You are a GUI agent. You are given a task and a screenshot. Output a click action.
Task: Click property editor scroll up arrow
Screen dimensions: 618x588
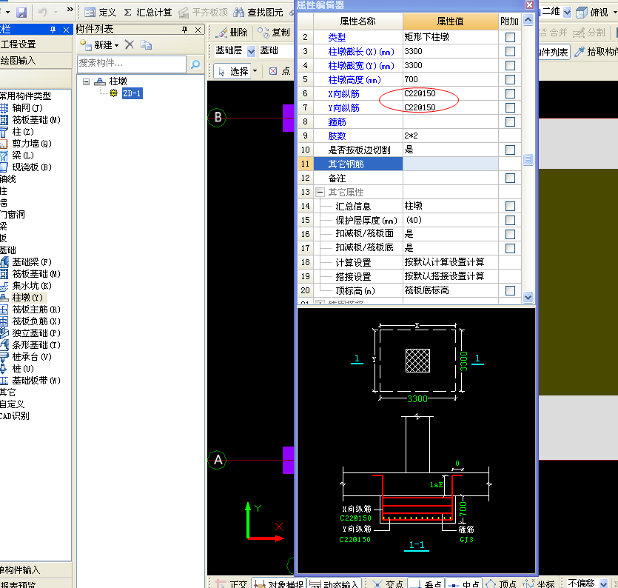point(528,19)
